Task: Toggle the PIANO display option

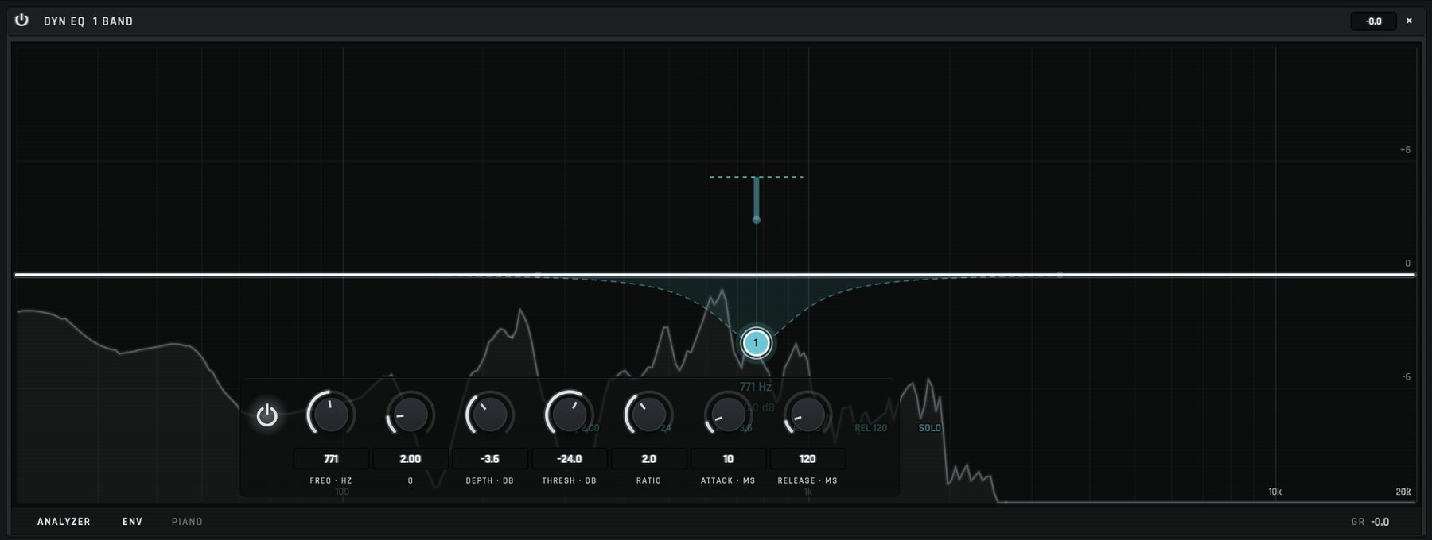Action: (187, 522)
